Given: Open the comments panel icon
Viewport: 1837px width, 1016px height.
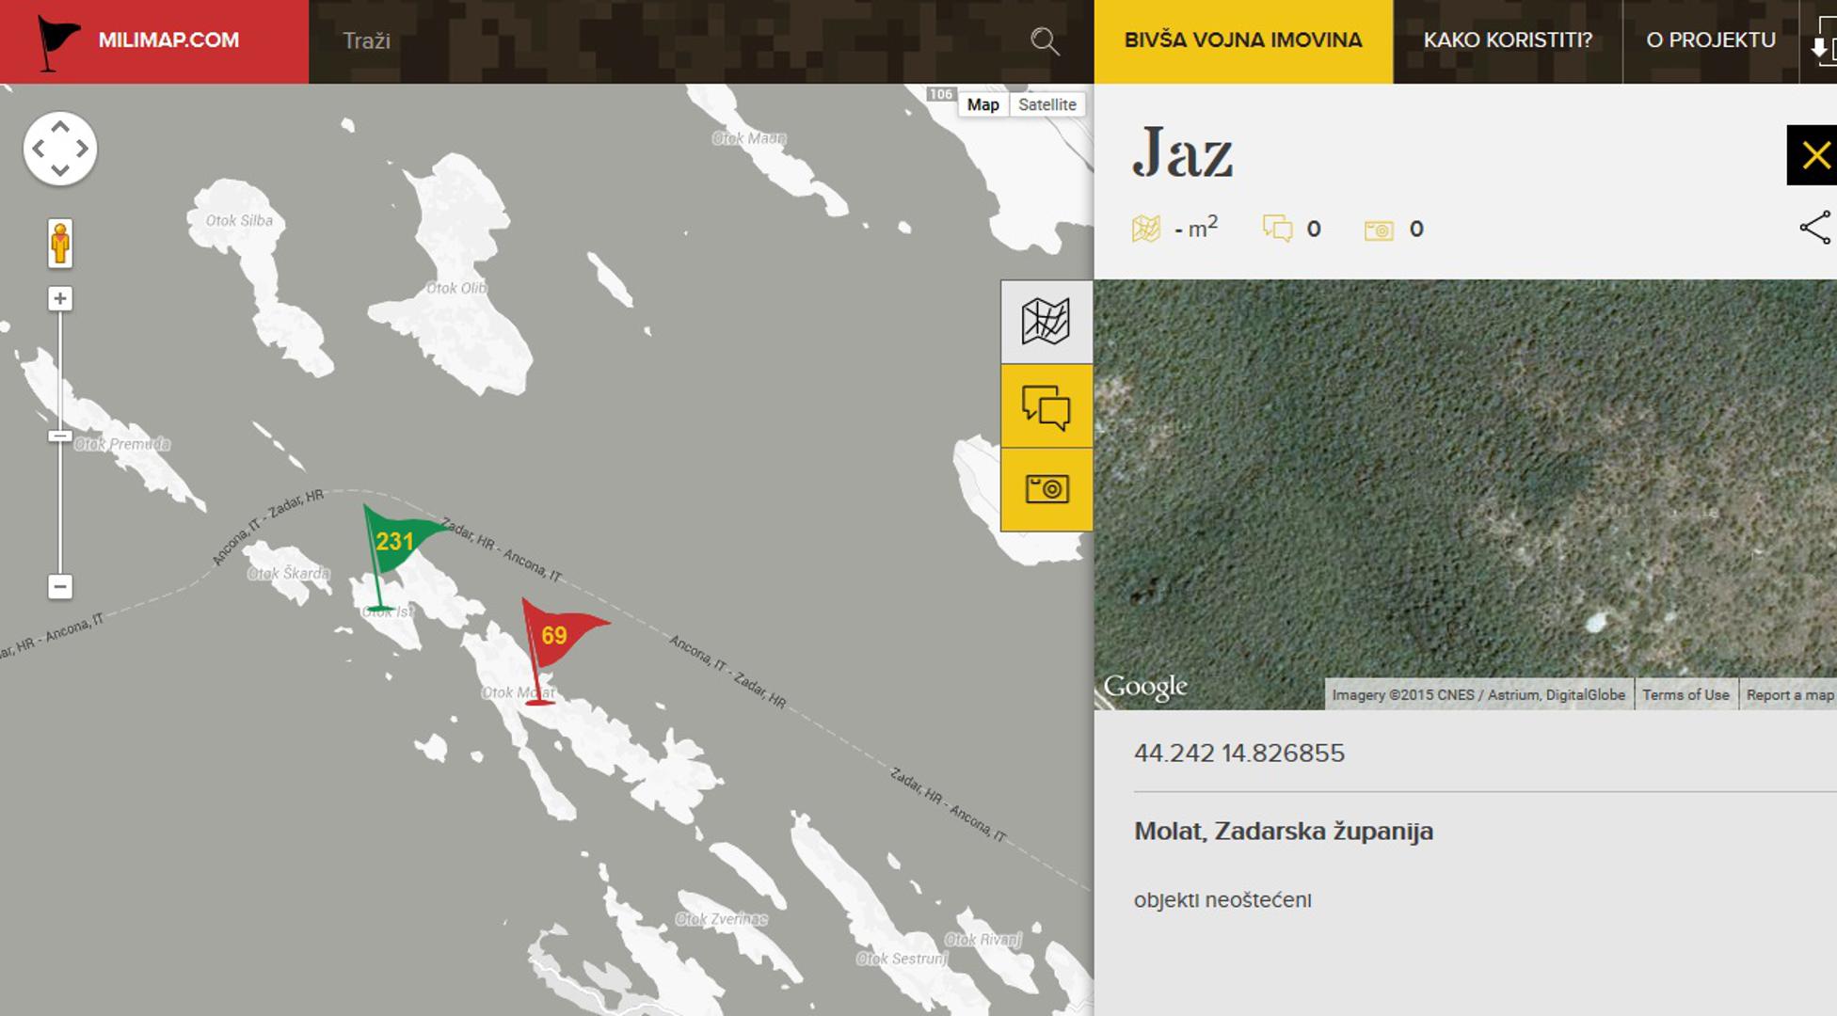Looking at the screenshot, I should pyautogui.click(x=1046, y=406).
